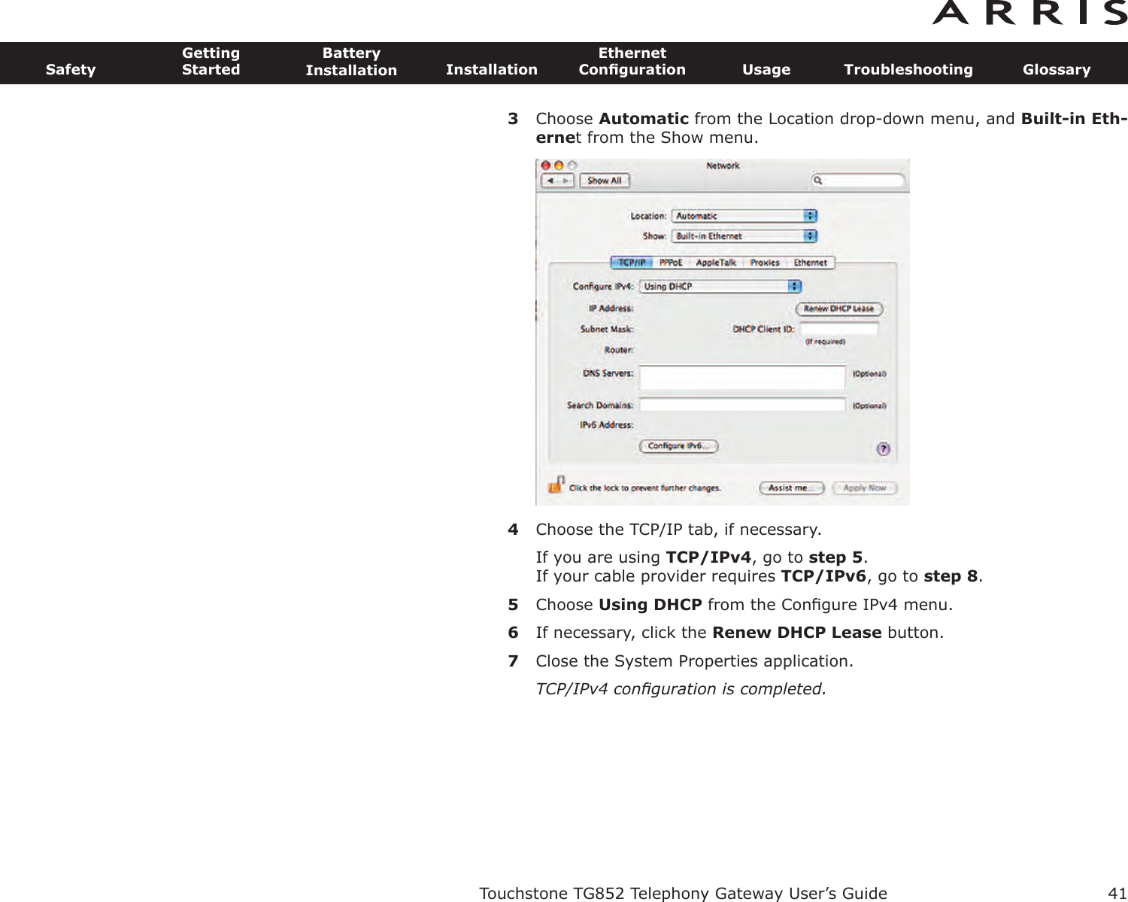Click the "step 5" reference text
The image size is (1128, 902).
click(835, 557)
